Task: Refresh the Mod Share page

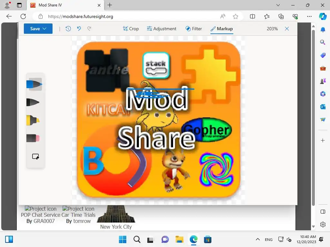Action: pos(23,16)
